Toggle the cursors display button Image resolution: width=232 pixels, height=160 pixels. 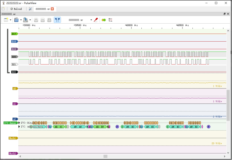click(57, 20)
